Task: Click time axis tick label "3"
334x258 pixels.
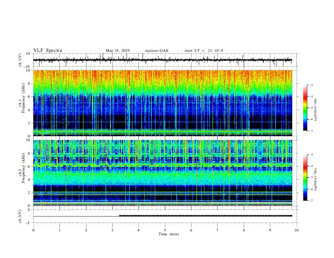Action: point(112,230)
